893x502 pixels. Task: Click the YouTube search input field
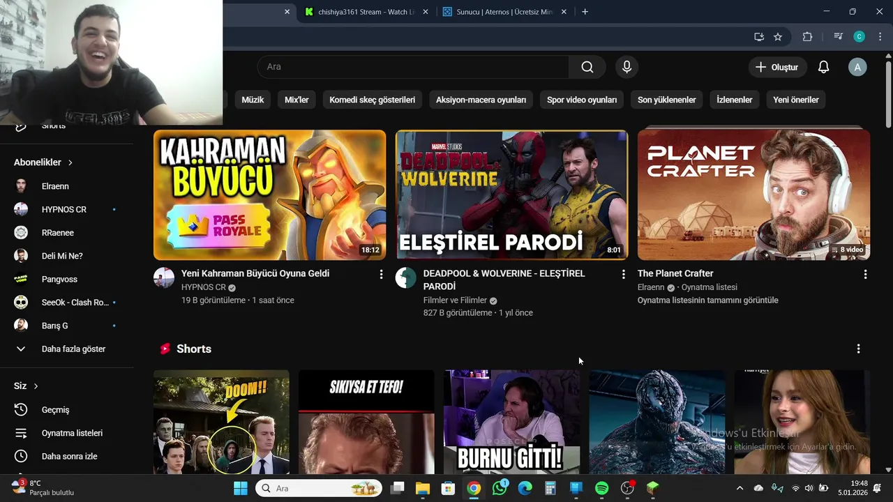click(x=413, y=67)
